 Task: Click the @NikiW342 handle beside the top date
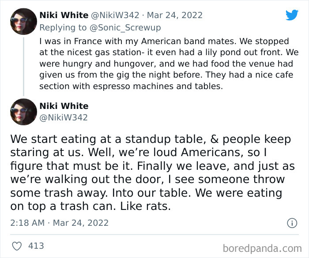[x=115, y=15]
